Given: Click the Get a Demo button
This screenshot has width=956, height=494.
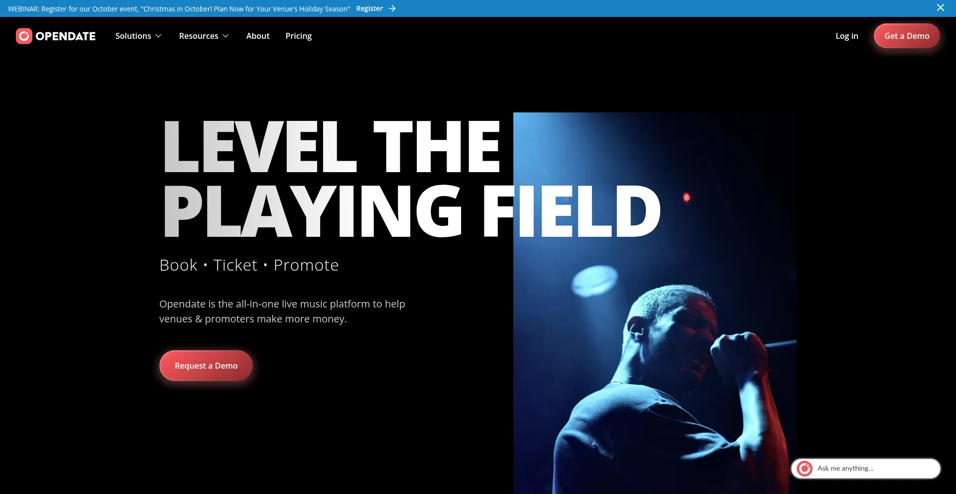Looking at the screenshot, I should [907, 36].
